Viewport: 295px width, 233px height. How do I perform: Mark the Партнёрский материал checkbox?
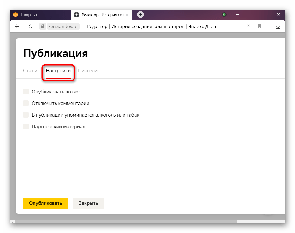tap(26, 126)
